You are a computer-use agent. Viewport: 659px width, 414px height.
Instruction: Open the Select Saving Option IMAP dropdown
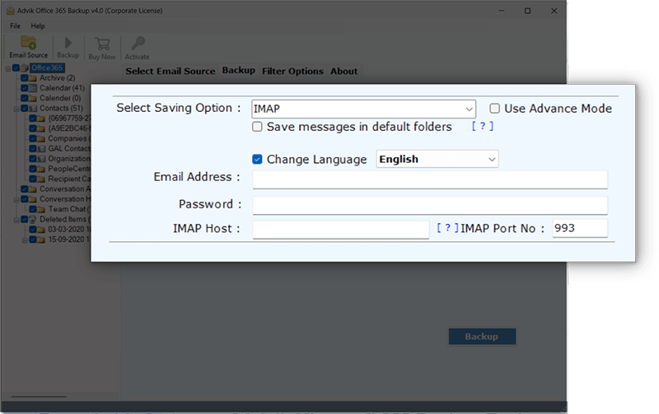tap(363, 109)
